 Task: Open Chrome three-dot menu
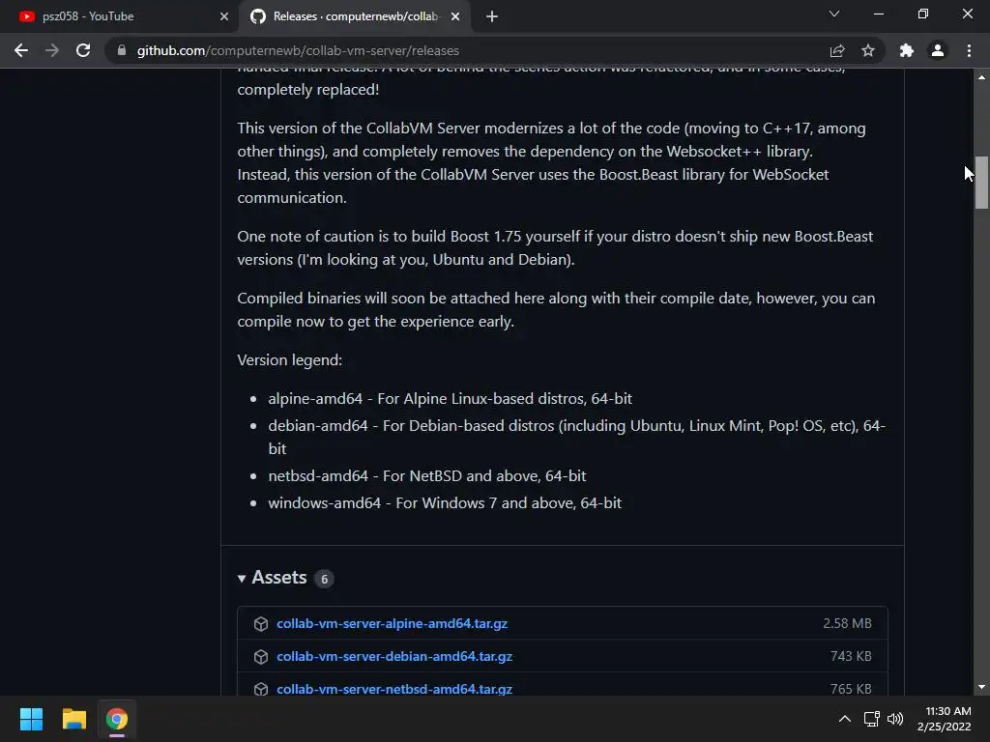(x=969, y=50)
